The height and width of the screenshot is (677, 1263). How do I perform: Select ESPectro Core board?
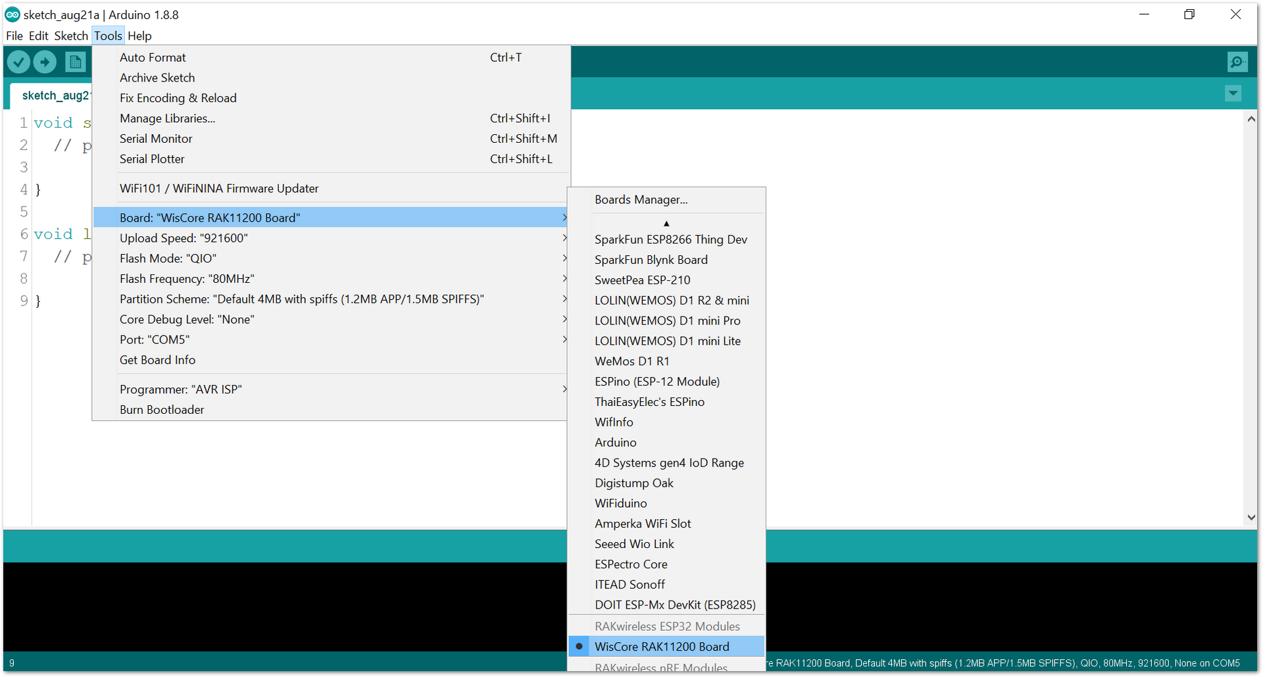(666, 565)
